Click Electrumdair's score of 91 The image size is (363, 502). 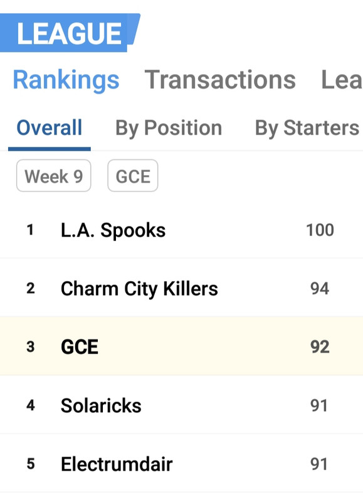(319, 464)
